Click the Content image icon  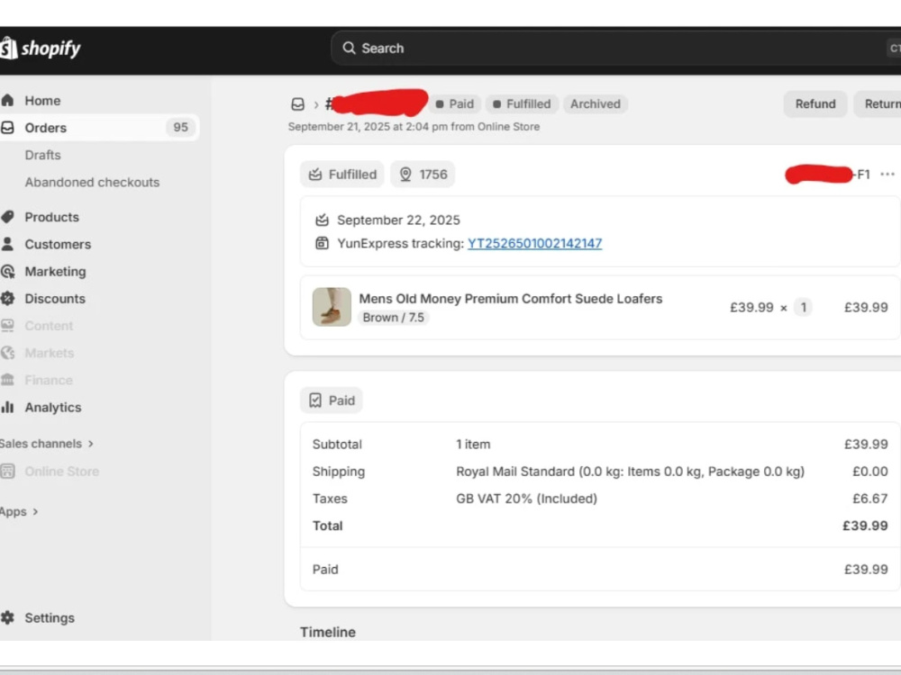pyautogui.click(x=7, y=326)
